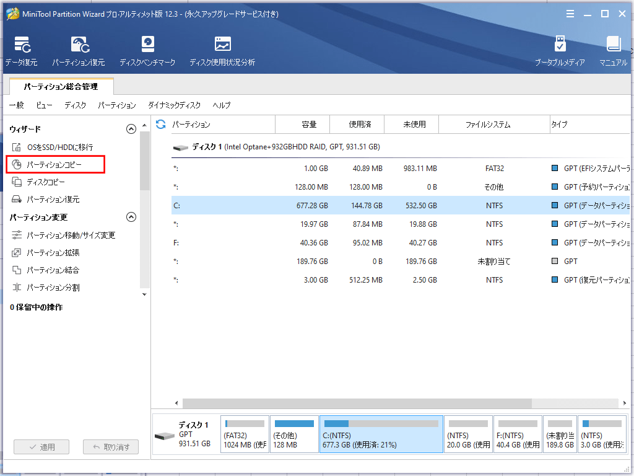Select the F: partition row

coord(401,242)
